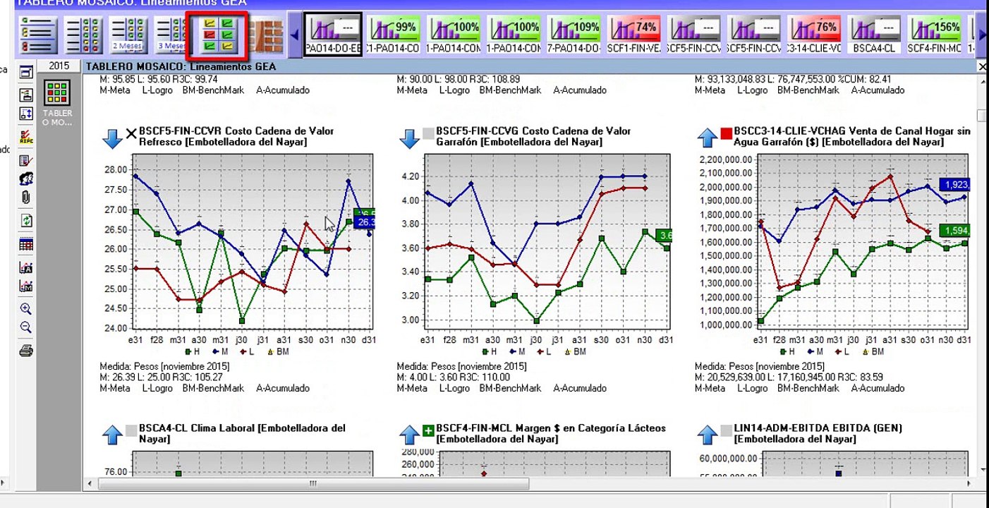Open the users group icon
The height and width of the screenshot is (508, 989).
[x=26, y=179]
